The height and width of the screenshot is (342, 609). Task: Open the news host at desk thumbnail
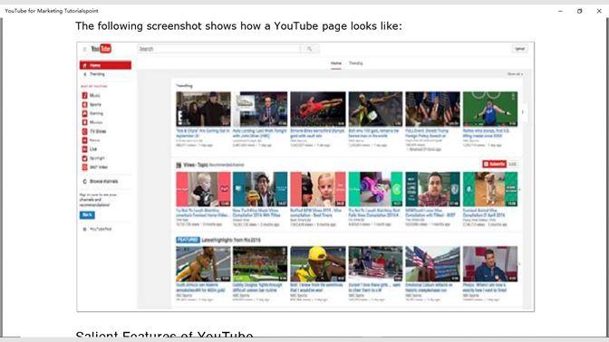260,109
